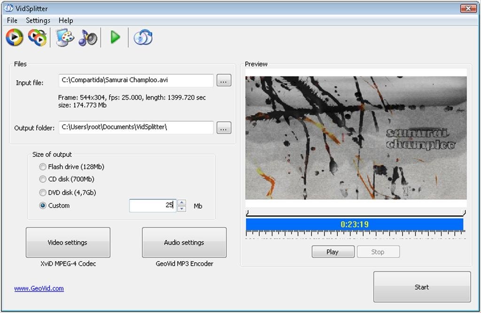
Task: Click the GeoVid MP3 Encoder label
Action: pyautogui.click(x=184, y=264)
